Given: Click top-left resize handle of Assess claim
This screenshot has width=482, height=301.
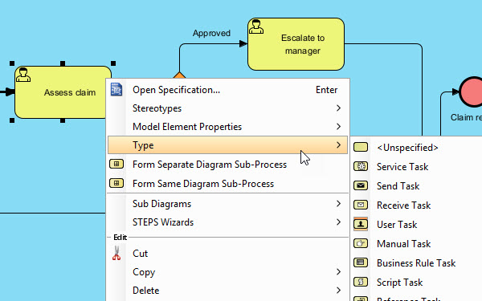Looking at the screenshot, I should pos(12,63).
